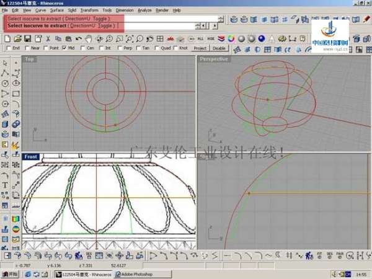
Task: Click the Direction=U command option
Action: [x=83, y=25]
